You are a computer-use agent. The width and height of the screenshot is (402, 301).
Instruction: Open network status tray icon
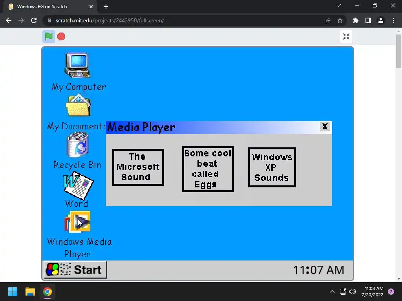click(x=343, y=292)
